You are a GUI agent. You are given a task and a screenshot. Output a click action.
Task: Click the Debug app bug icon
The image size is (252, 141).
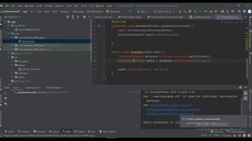pyautogui.click(x=195, y=11)
